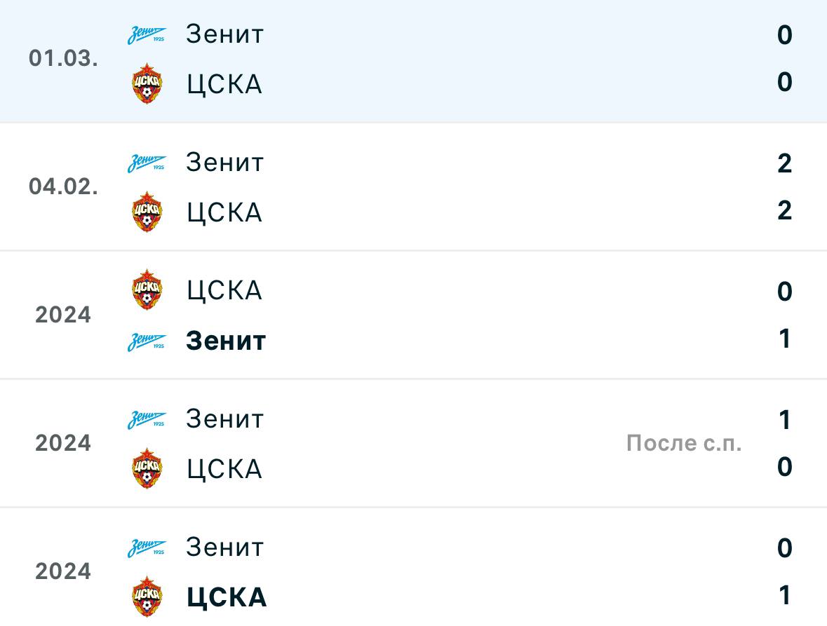Open the 04.02. match date

click(x=63, y=186)
